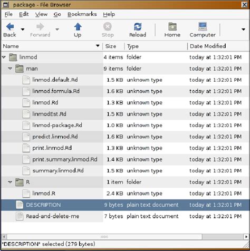Open the toolbar overflow dropdown arrow
This screenshot has height=251, width=250.
click(x=243, y=30)
